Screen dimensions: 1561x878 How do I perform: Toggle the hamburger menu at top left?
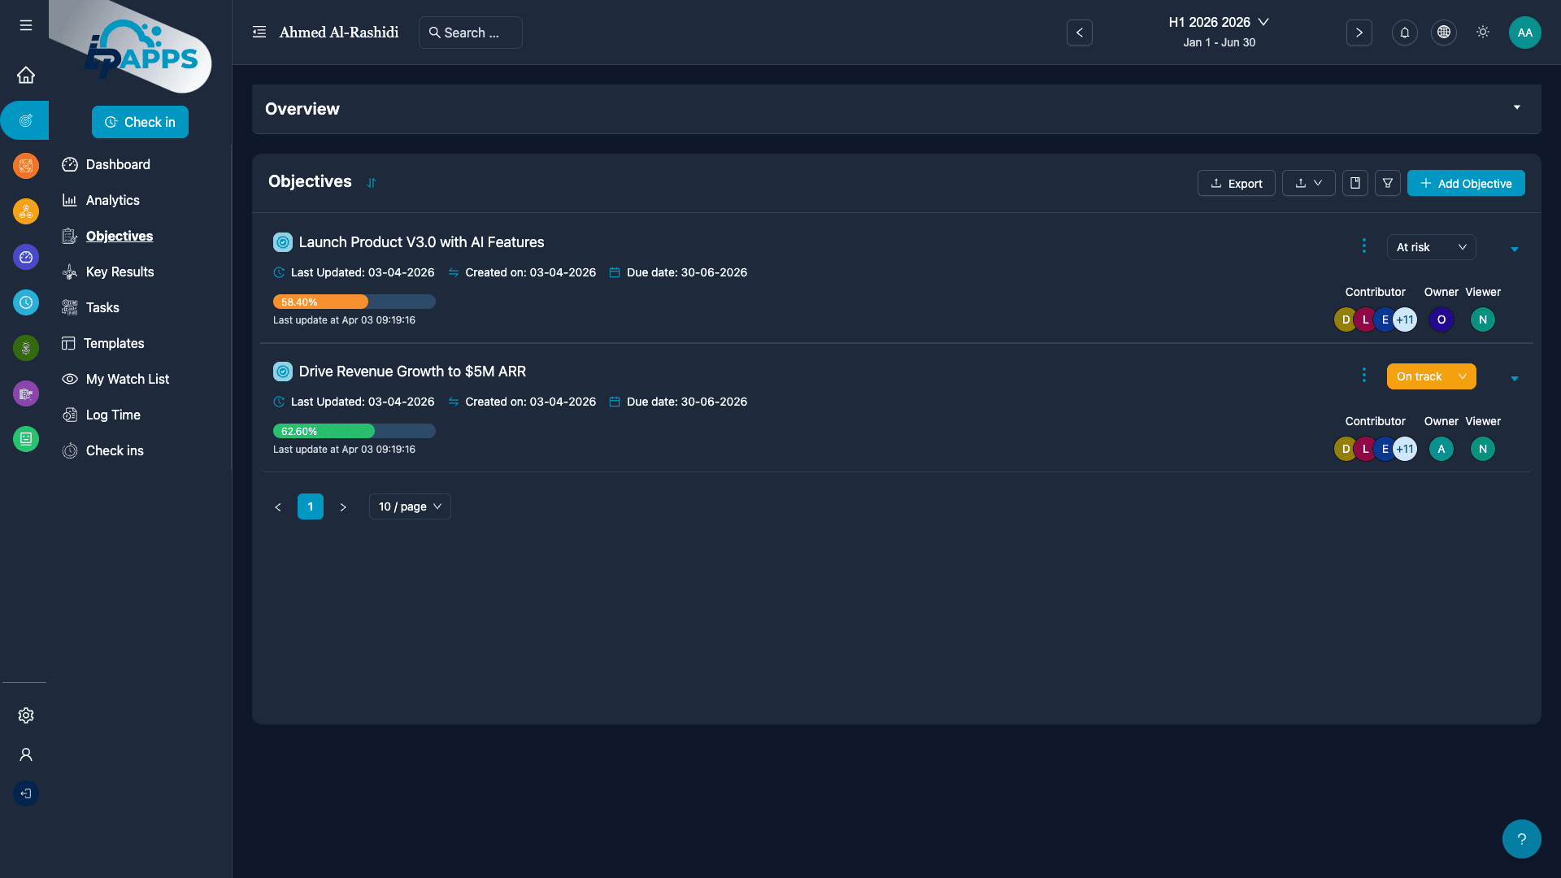(26, 26)
